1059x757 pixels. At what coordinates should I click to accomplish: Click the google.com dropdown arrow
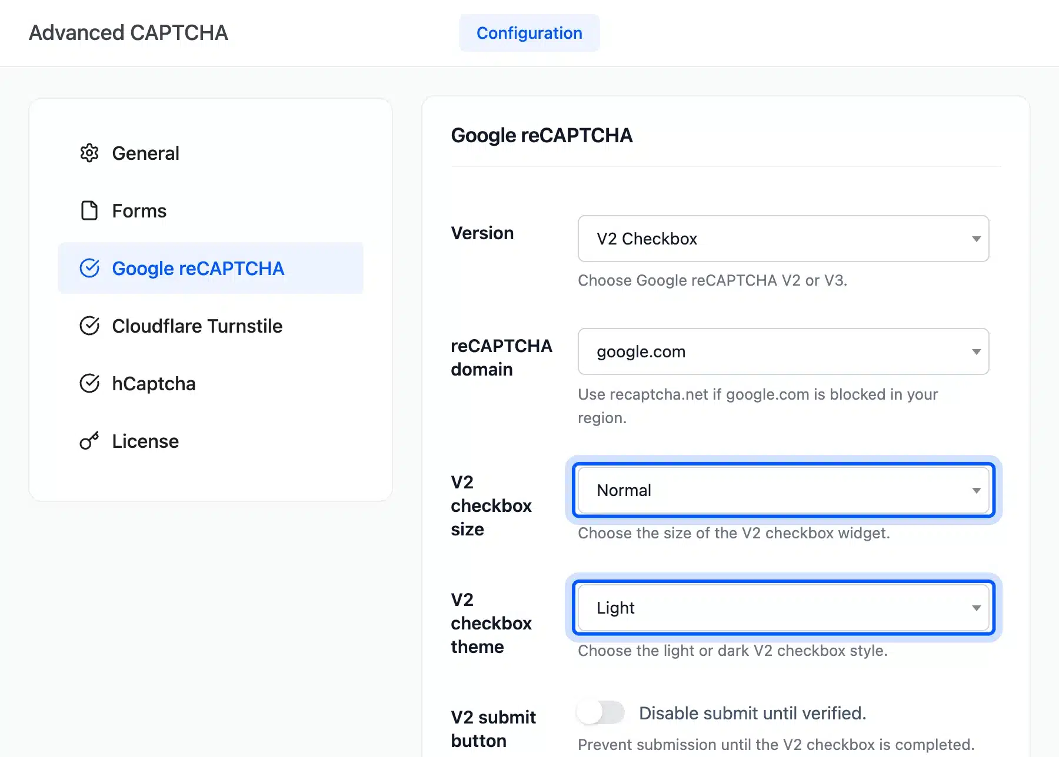[x=976, y=351]
